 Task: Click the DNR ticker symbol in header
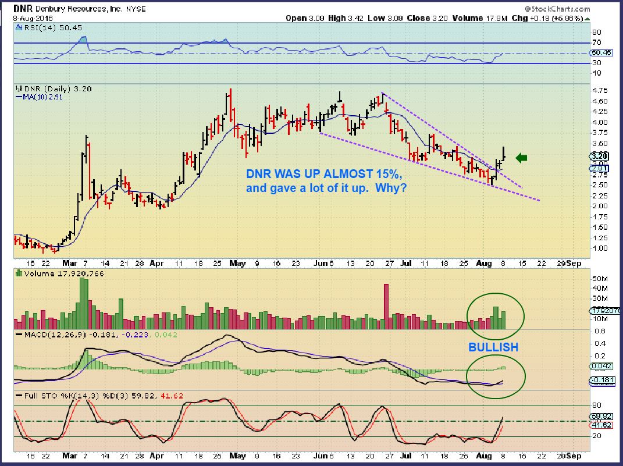pyautogui.click(x=23, y=8)
